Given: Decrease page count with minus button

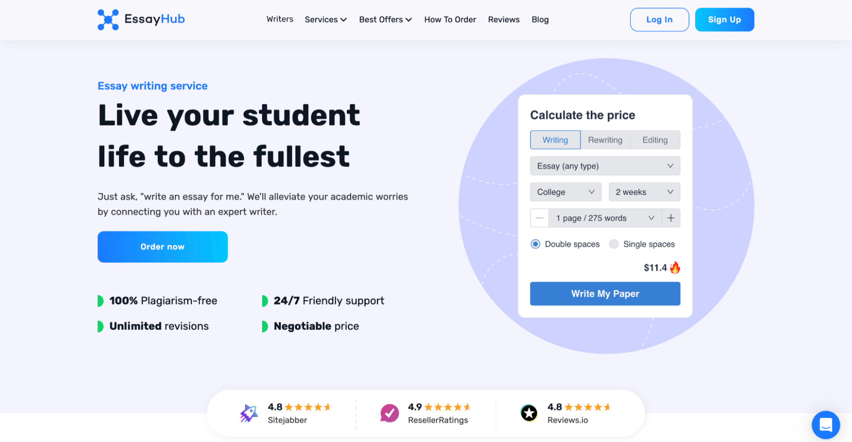Looking at the screenshot, I should 540,218.
